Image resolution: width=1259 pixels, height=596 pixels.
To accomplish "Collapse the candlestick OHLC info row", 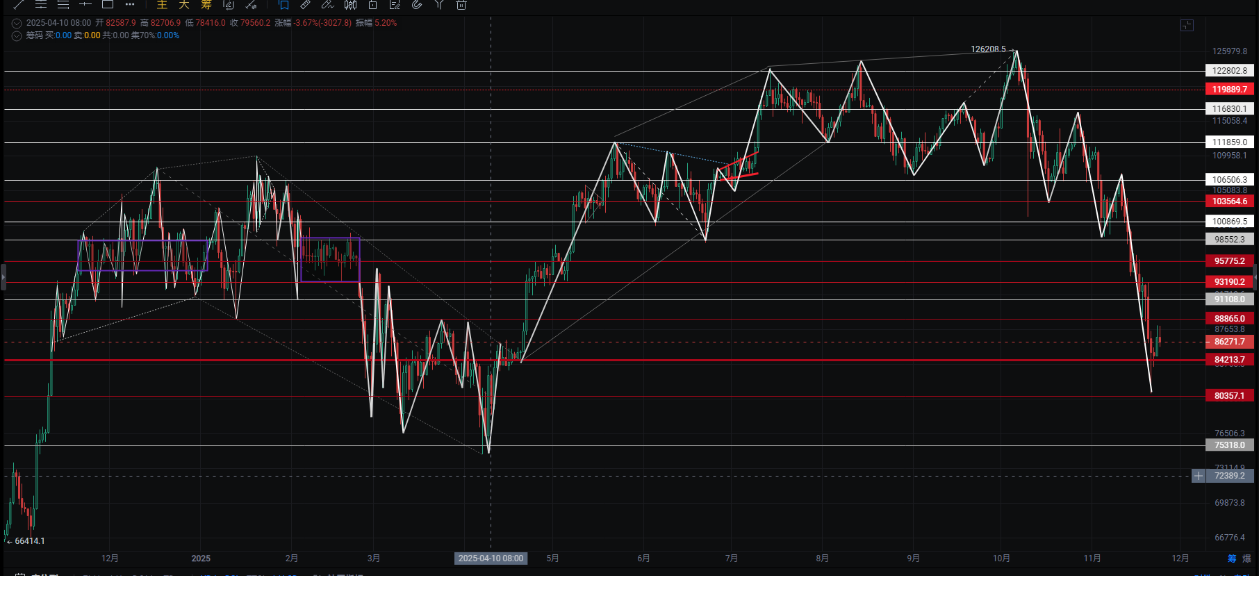I will pyautogui.click(x=17, y=23).
